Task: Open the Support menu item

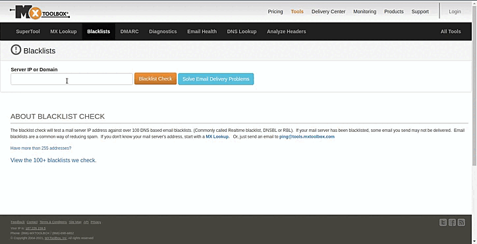Action: click(420, 12)
